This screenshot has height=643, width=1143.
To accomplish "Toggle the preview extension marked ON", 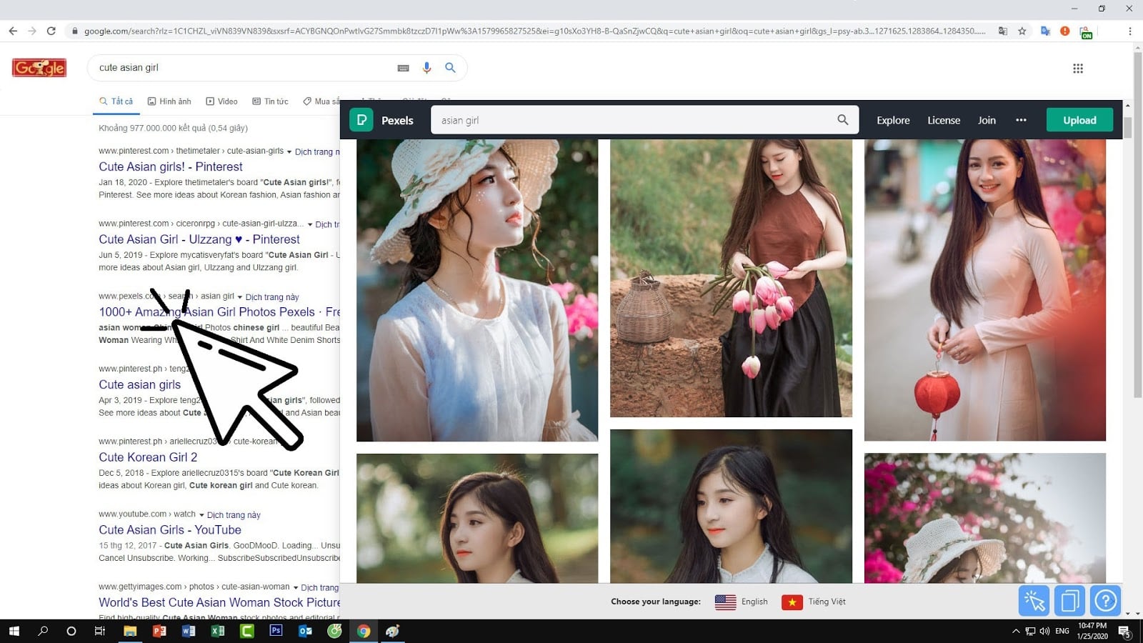I will coord(1086,32).
